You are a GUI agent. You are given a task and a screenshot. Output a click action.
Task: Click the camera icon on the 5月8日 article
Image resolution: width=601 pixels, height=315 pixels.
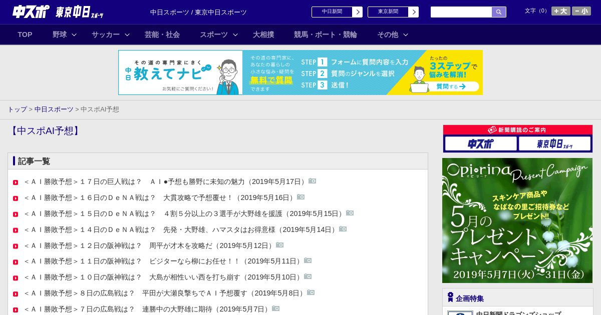tap(311, 292)
